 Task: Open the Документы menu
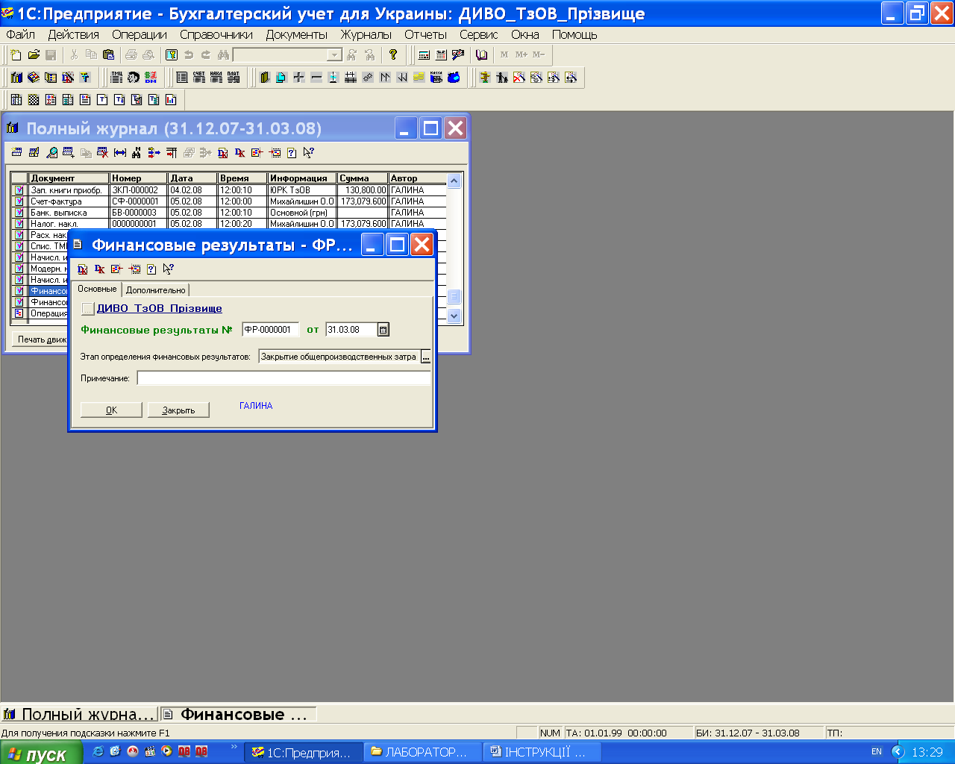click(297, 34)
